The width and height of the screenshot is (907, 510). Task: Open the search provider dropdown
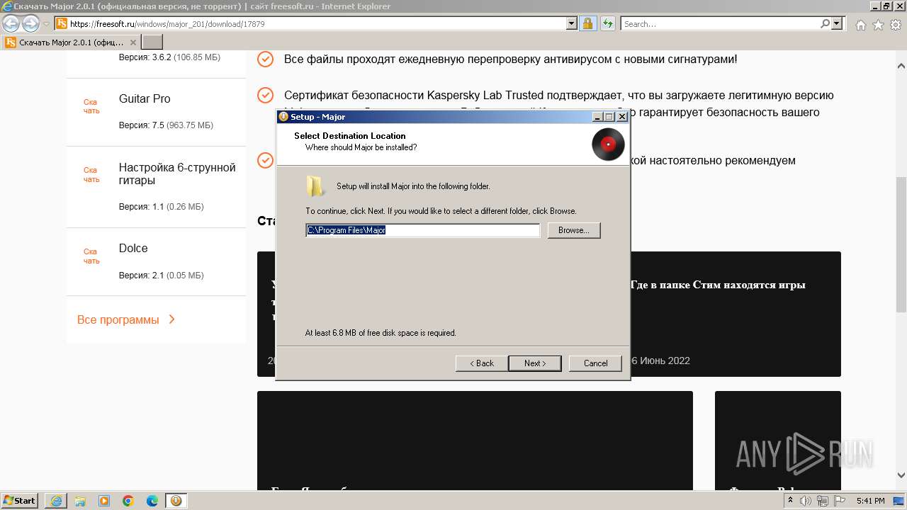tap(838, 23)
